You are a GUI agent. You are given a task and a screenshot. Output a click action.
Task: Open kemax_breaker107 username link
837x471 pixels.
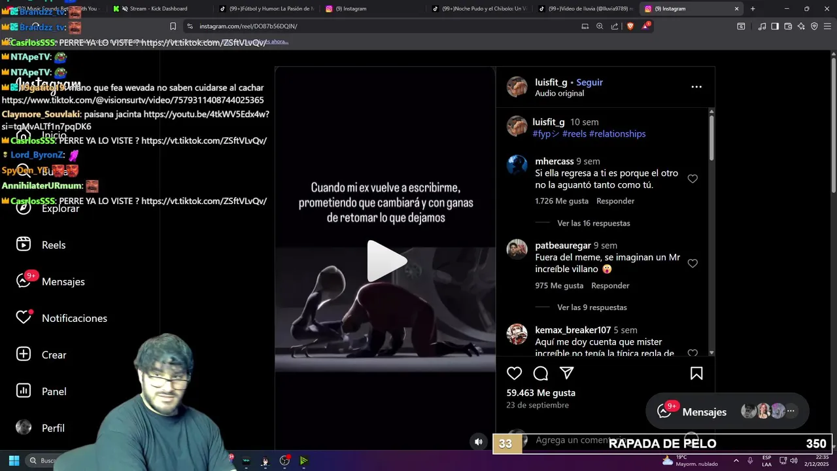573,330
